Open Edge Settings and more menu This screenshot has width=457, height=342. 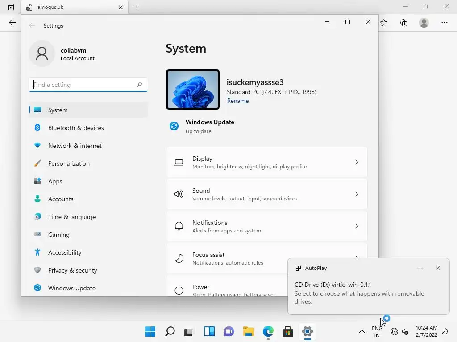tap(444, 22)
